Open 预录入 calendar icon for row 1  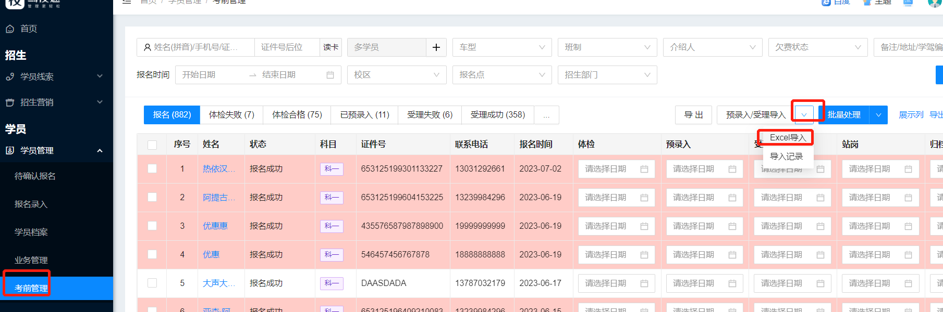click(x=732, y=169)
